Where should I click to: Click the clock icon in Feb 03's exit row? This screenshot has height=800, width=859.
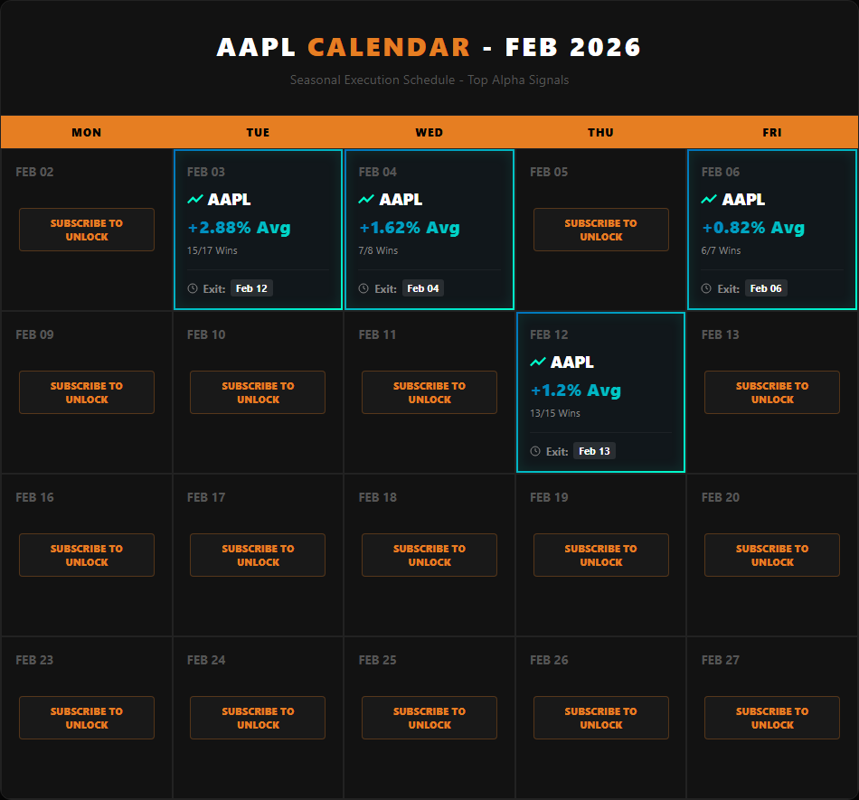pyautogui.click(x=191, y=287)
